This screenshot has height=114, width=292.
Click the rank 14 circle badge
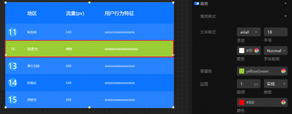click(12, 83)
